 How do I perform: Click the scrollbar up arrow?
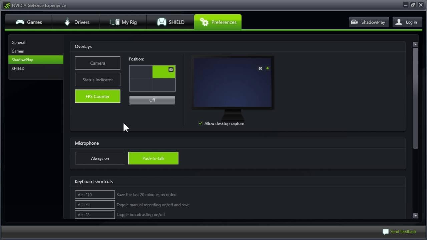415,44
